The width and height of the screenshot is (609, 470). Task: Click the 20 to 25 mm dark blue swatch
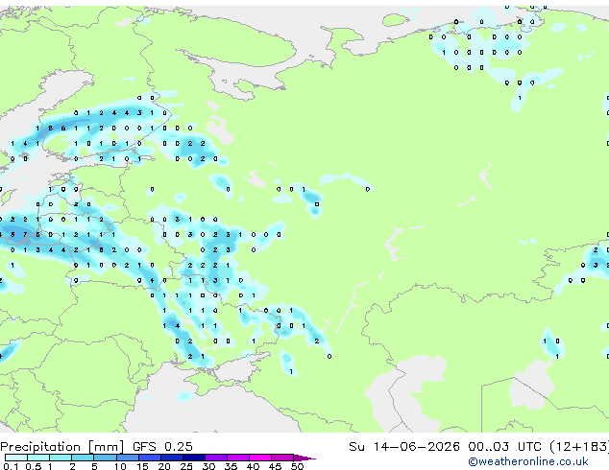click(x=171, y=458)
